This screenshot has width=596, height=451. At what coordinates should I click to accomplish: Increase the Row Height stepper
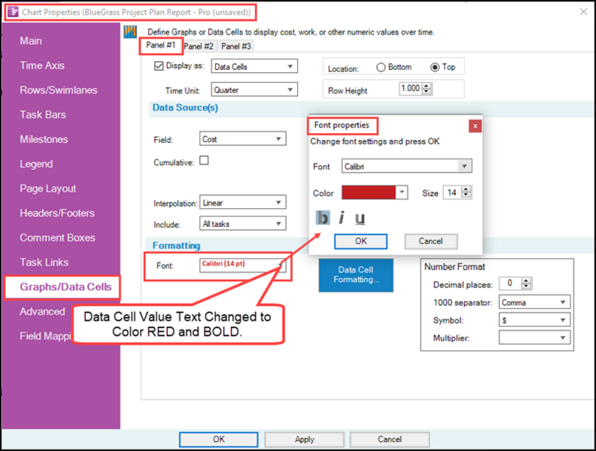(x=427, y=86)
